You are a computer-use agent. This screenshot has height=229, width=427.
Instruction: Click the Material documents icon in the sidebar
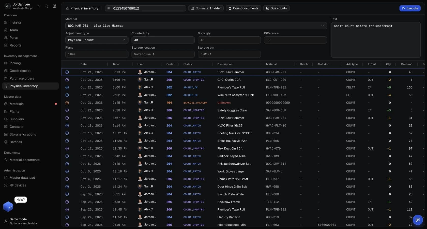[6, 160]
